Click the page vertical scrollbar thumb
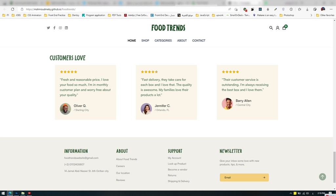Screen dimensions: 336x196 (334, 167)
